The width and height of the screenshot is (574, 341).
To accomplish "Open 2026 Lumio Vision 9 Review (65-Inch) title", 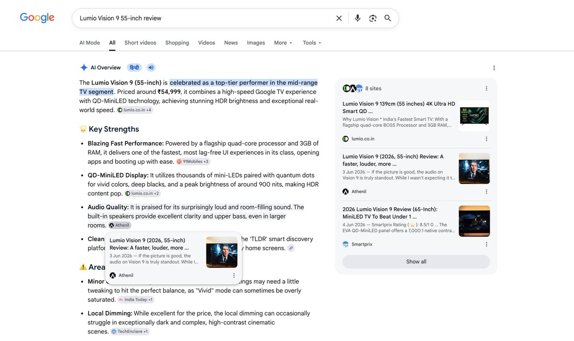I will 390,213.
